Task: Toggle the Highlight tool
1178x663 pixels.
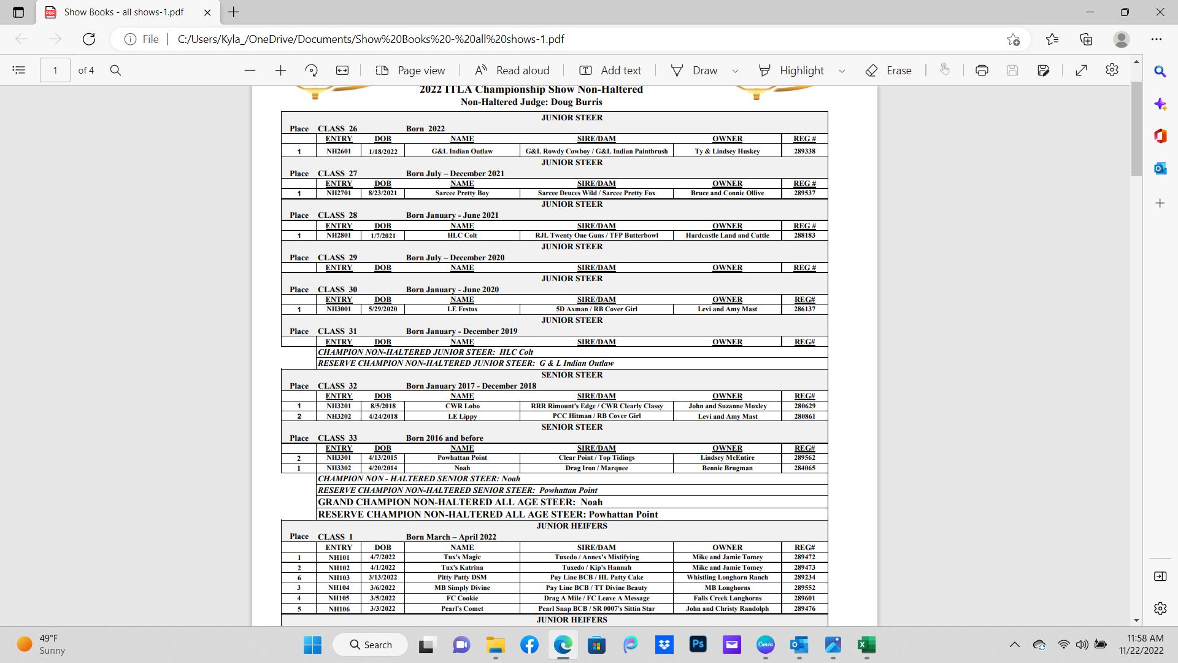Action: pos(791,71)
